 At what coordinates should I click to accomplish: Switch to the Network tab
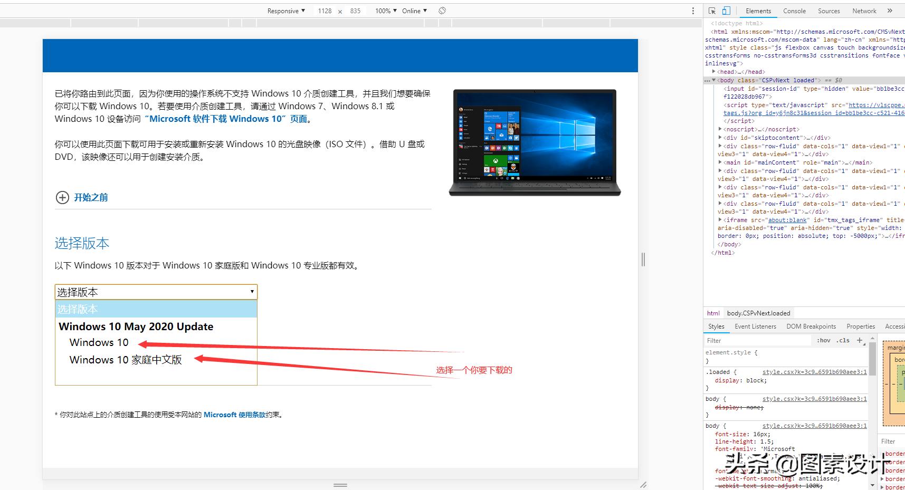(x=864, y=11)
